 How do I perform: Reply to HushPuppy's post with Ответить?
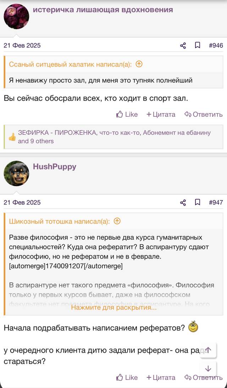click(x=204, y=377)
